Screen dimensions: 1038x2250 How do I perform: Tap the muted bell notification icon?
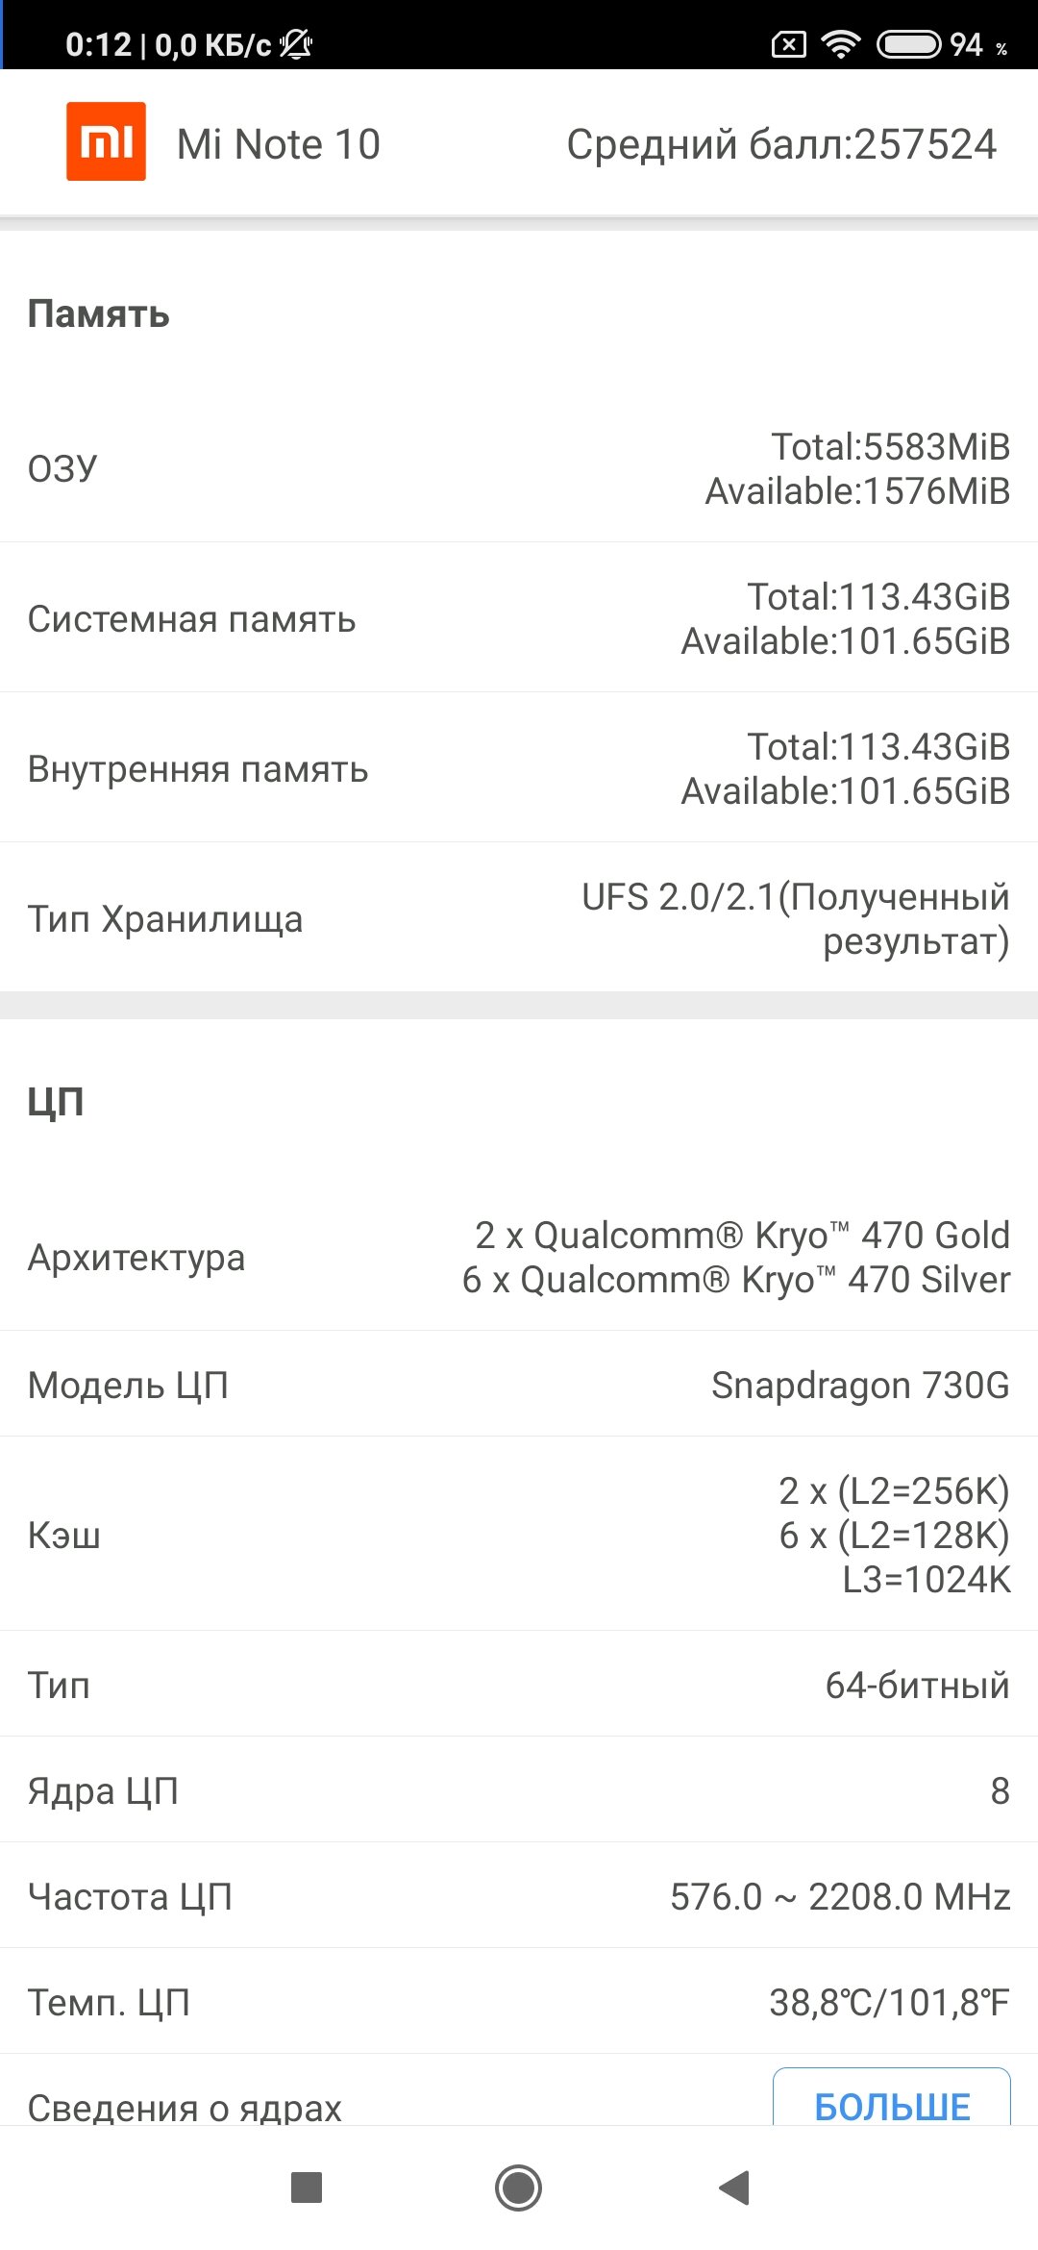coord(296,44)
